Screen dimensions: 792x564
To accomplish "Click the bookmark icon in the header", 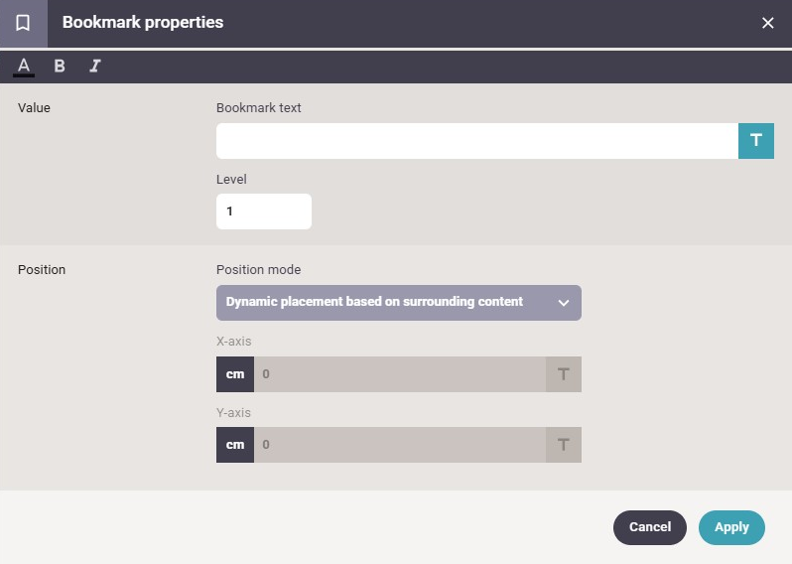I will click(x=23, y=23).
